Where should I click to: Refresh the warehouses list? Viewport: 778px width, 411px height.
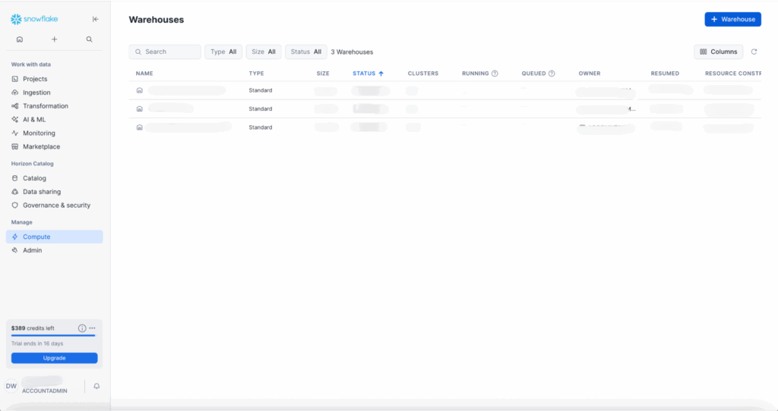[x=754, y=52]
